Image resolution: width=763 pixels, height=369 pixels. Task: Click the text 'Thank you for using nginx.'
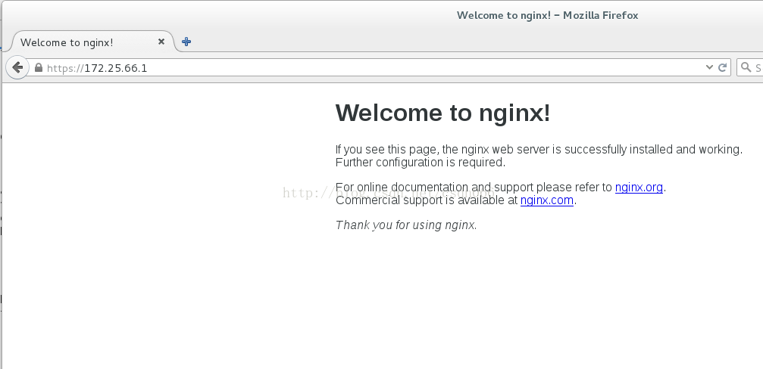[x=406, y=225]
